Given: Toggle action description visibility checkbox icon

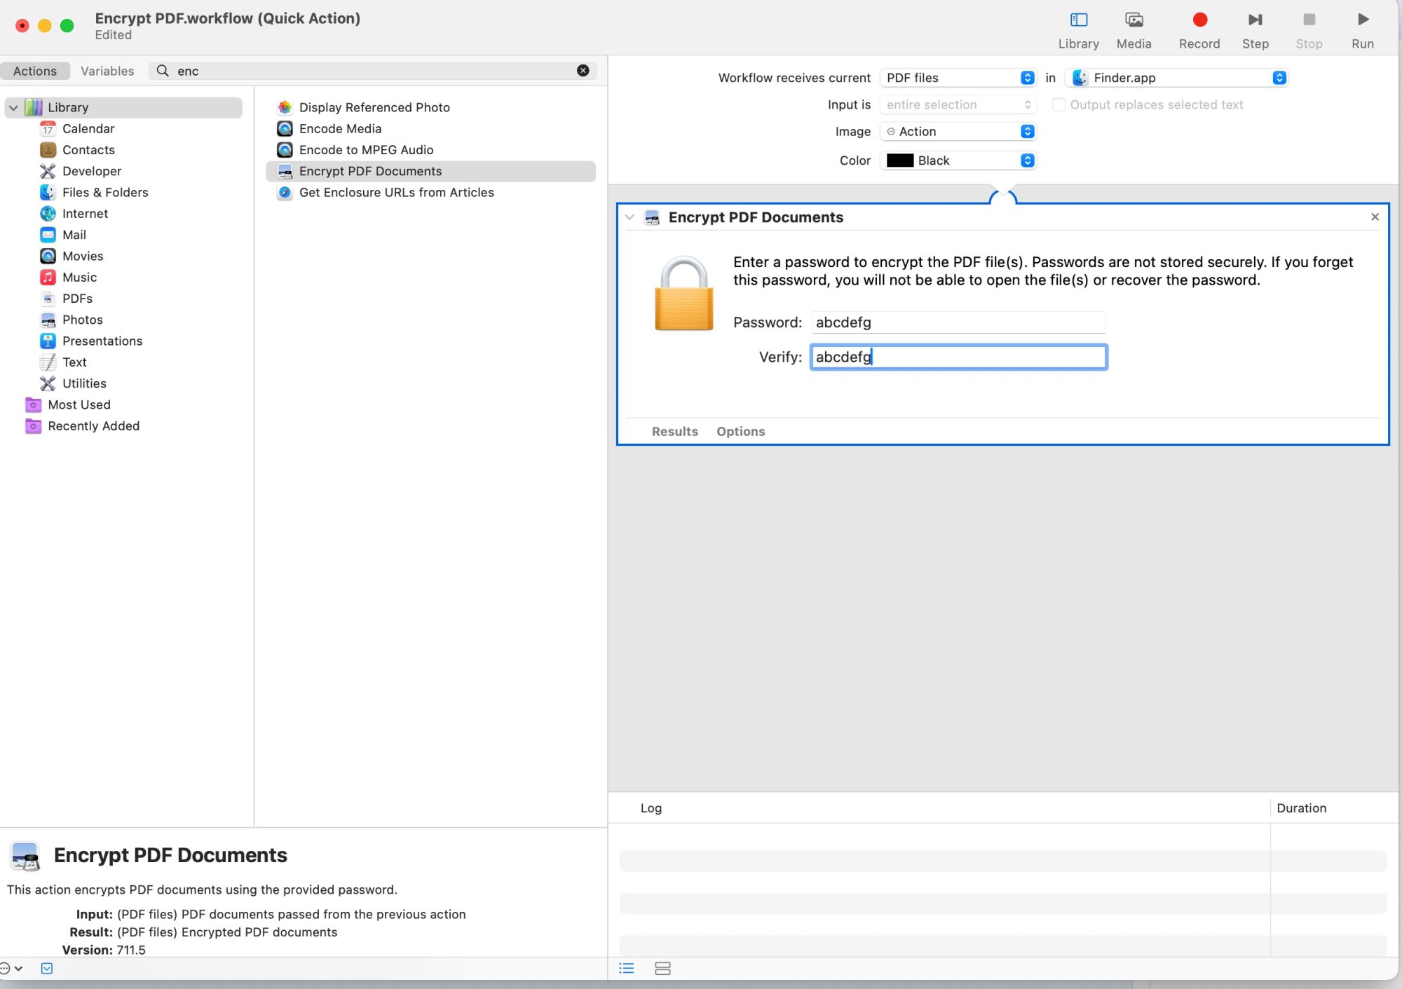Looking at the screenshot, I should click(47, 968).
